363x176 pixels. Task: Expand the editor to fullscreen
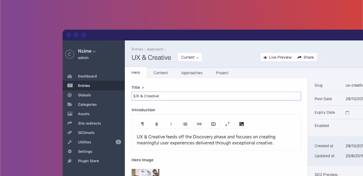tap(227, 124)
